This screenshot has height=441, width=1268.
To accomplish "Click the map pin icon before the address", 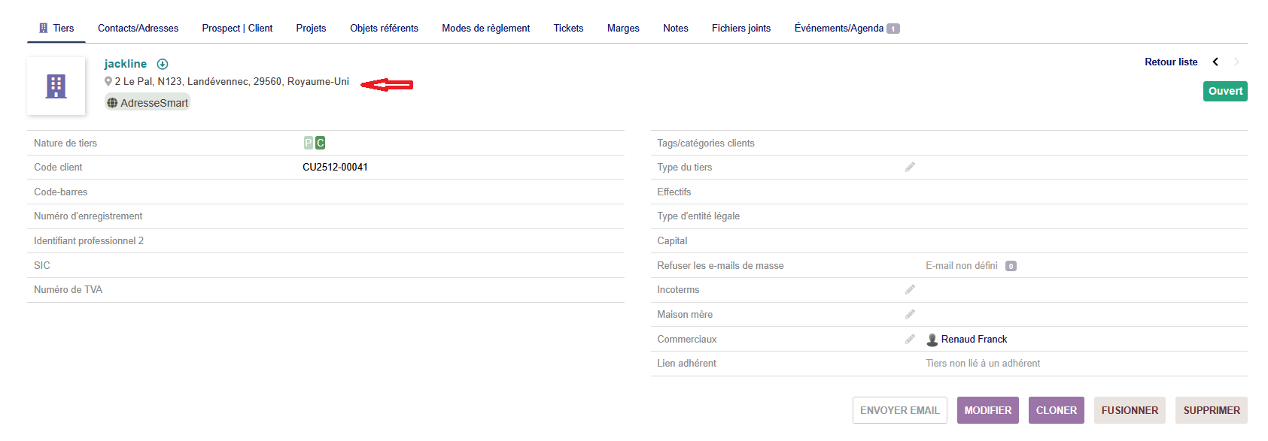I will tap(108, 82).
